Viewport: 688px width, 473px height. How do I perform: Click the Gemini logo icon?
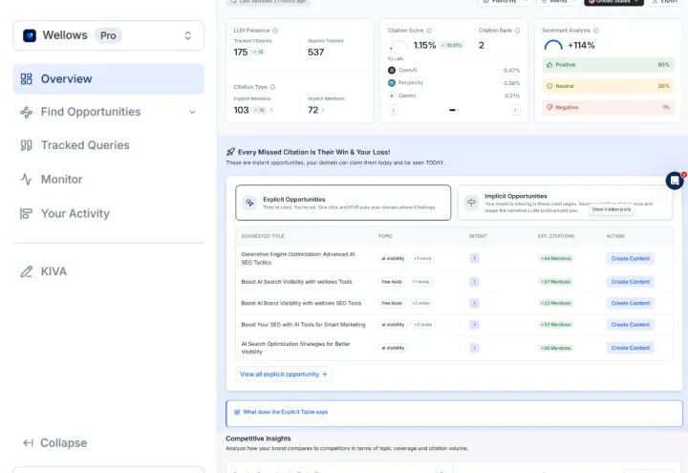click(x=392, y=96)
